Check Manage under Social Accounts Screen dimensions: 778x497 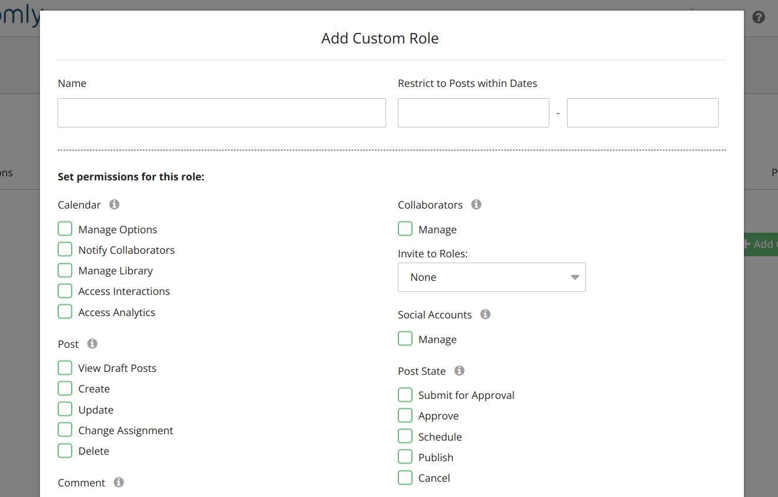coord(405,339)
